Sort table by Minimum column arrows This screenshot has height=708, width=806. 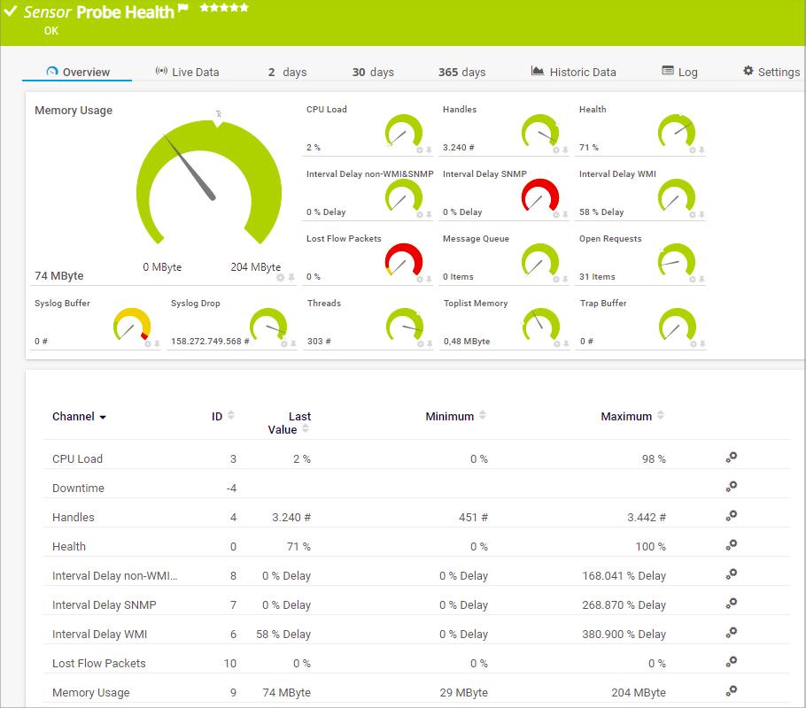point(482,415)
